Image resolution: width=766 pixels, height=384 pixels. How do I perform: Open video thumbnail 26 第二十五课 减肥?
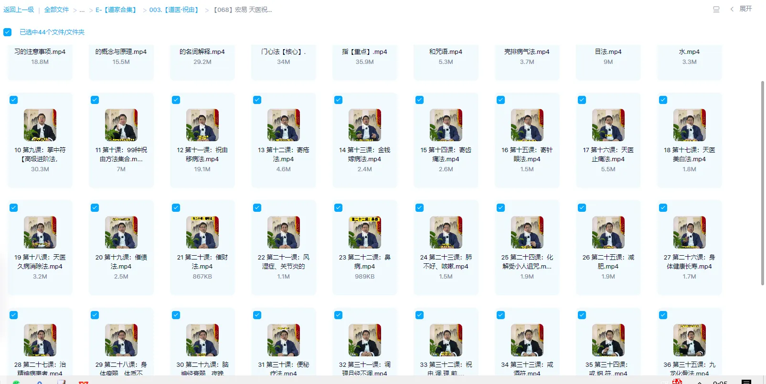point(608,232)
